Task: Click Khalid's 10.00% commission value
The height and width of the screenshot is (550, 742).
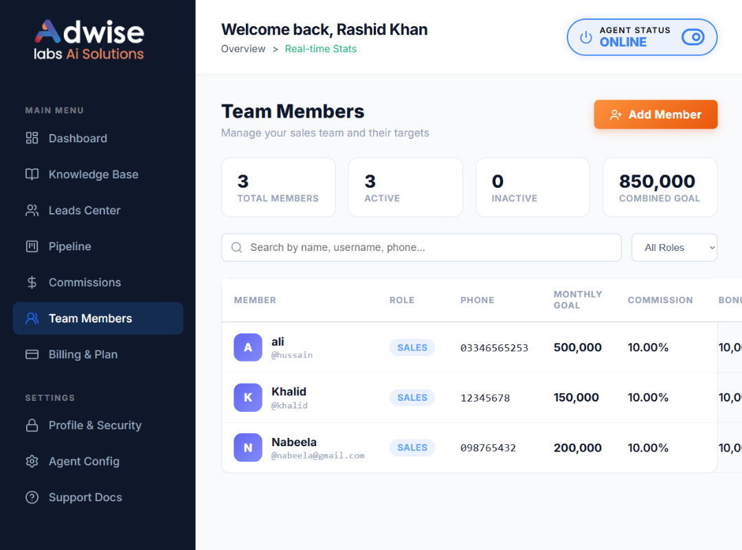Action: click(648, 397)
